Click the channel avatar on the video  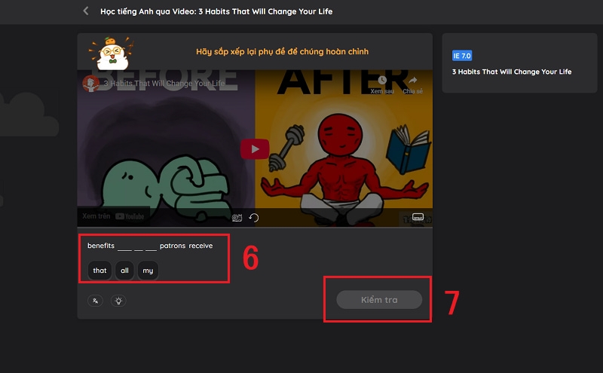click(x=91, y=84)
